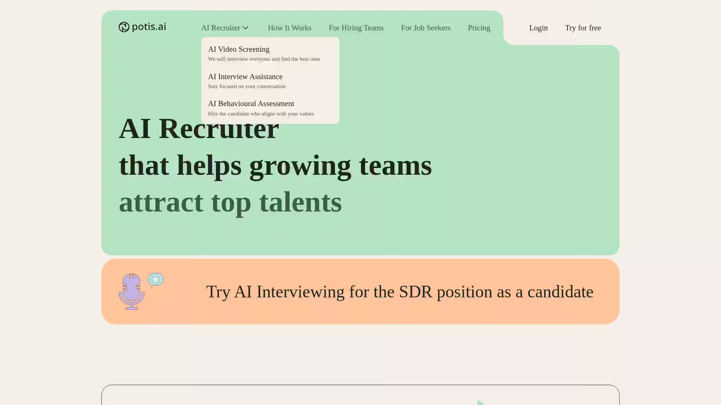Open the For Job Seekers section

(425, 28)
